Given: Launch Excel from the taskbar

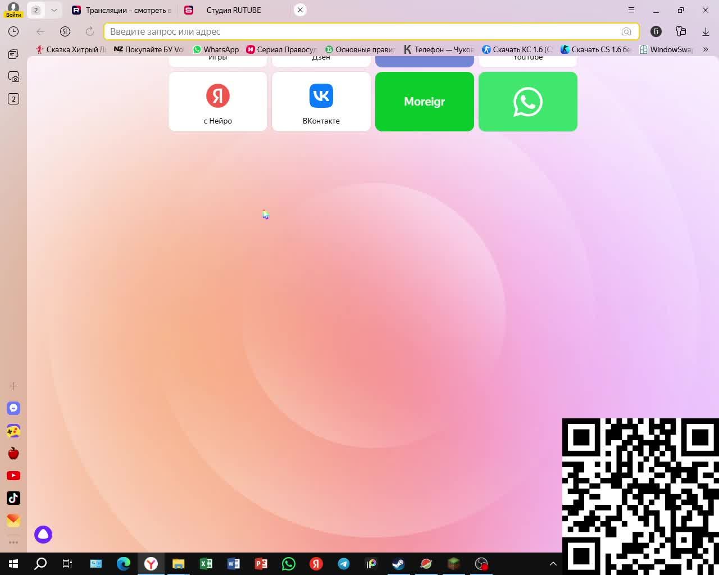Looking at the screenshot, I should point(206,564).
